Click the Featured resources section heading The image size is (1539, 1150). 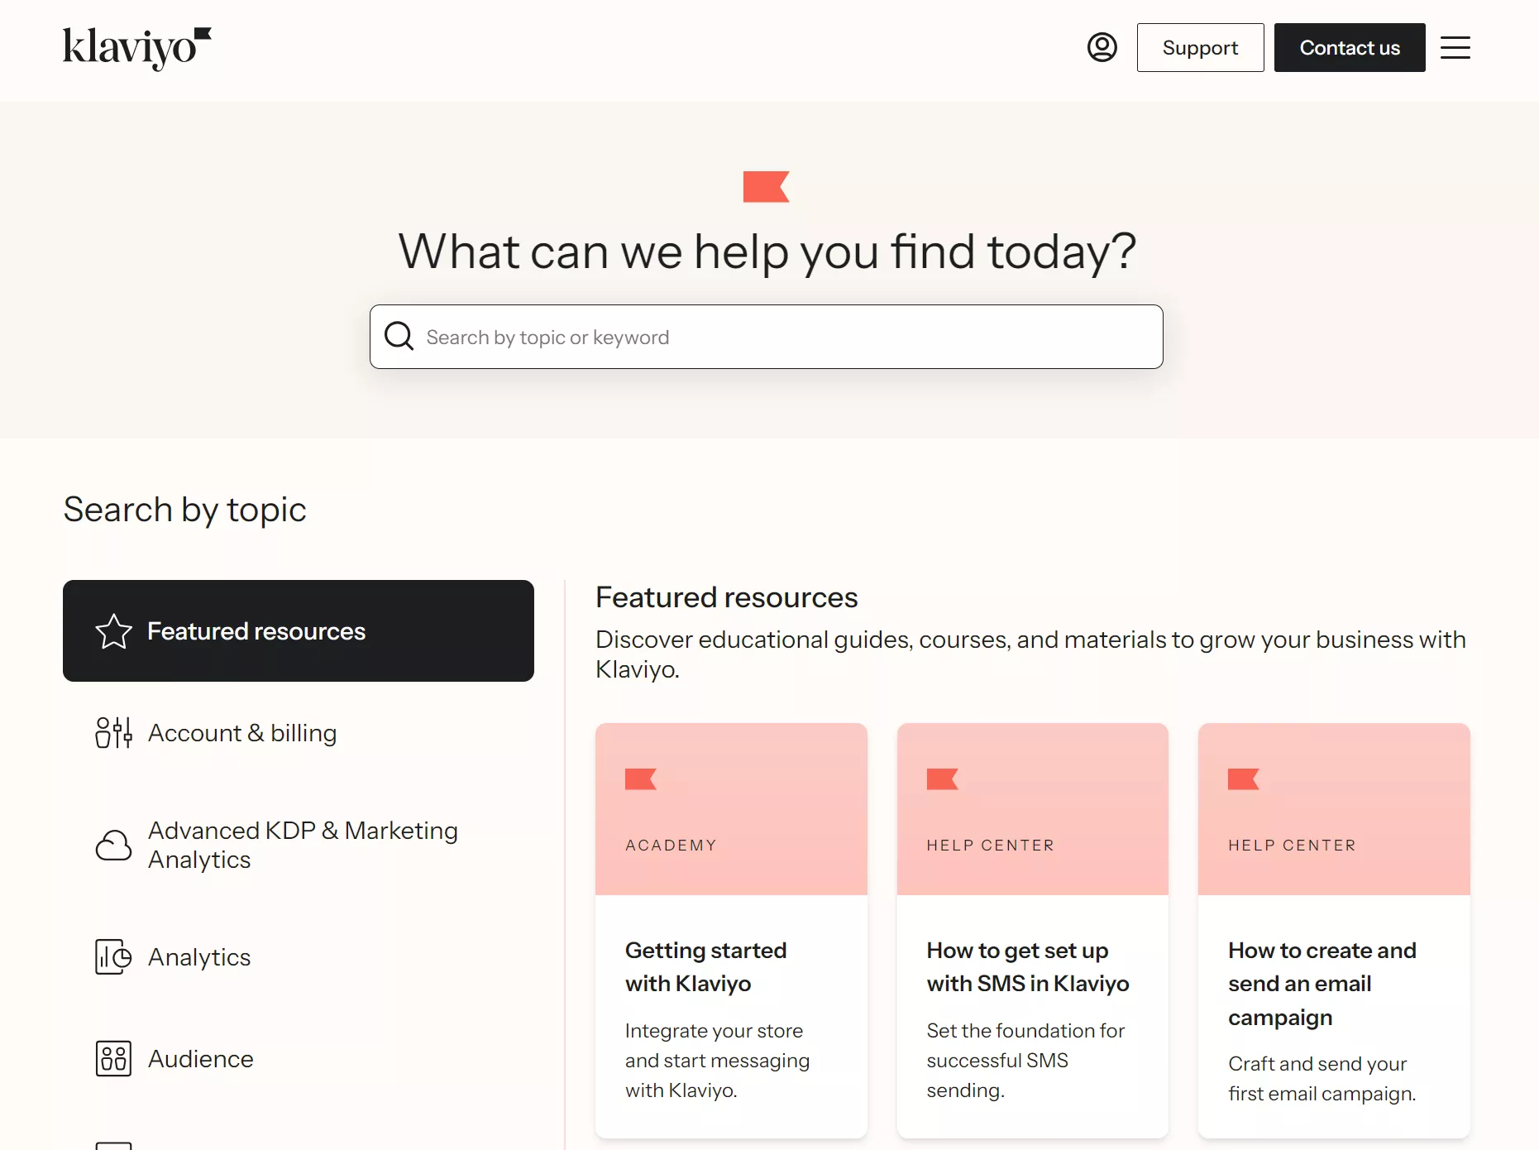click(x=726, y=597)
